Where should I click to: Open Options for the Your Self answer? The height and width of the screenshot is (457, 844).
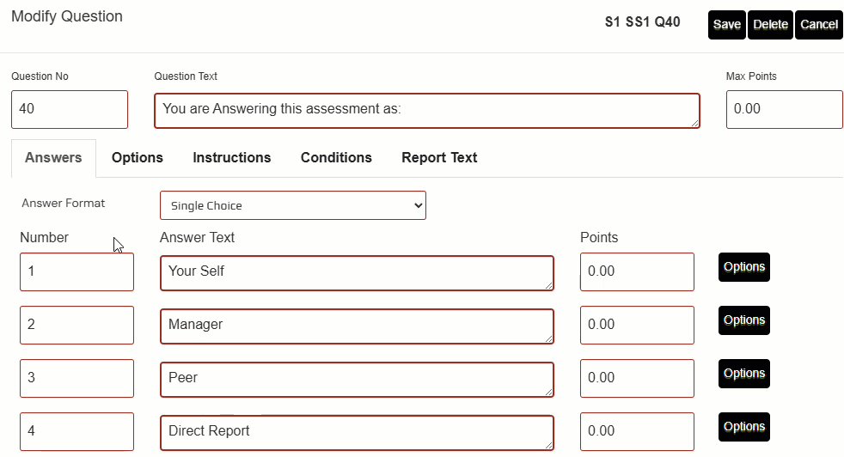click(x=743, y=267)
